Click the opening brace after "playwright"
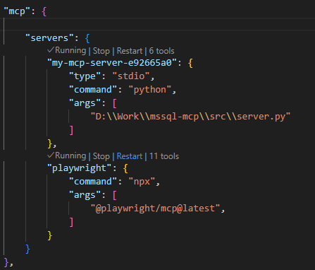Image resolution: width=315 pixels, height=270 pixels. pos(125,168)
